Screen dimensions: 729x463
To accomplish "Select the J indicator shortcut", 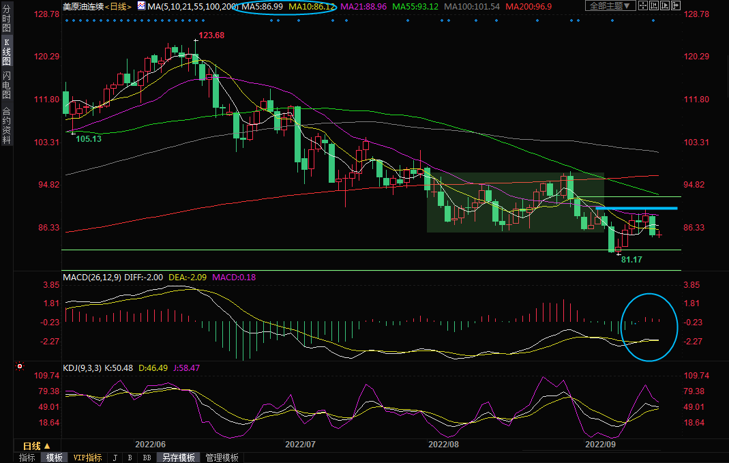I will coord(115,458).
